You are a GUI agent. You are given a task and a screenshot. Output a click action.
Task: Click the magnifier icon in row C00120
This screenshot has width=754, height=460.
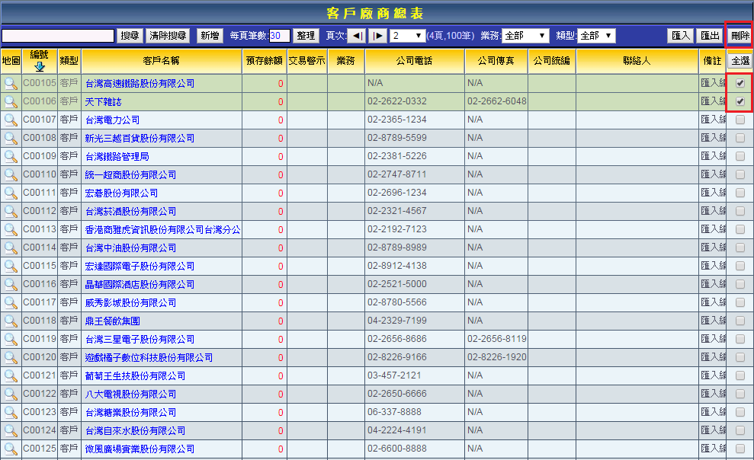pyautogui.click(x=11, y=357)
